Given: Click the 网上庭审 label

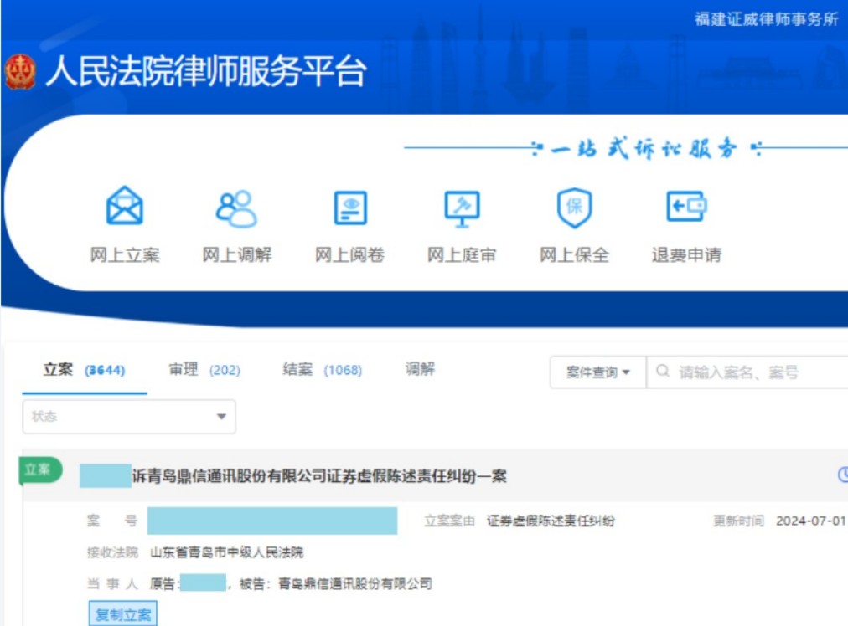Looking at the screenshot, I should coord(462,254).
